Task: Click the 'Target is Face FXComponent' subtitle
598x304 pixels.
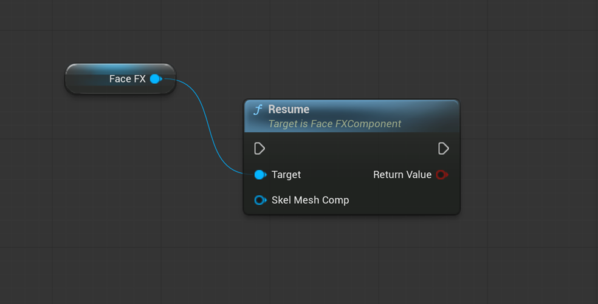Action: tap(334, 124)
